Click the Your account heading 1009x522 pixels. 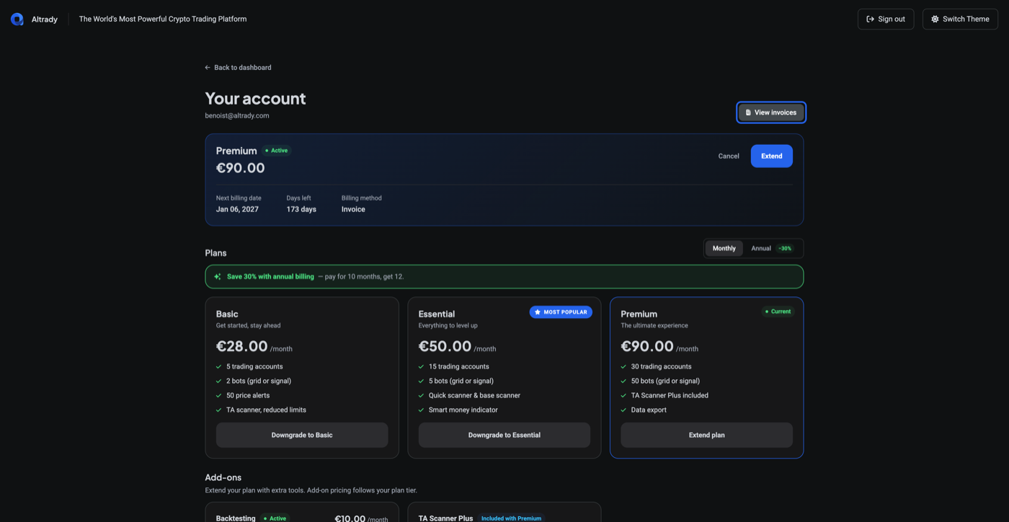(255, 98)
